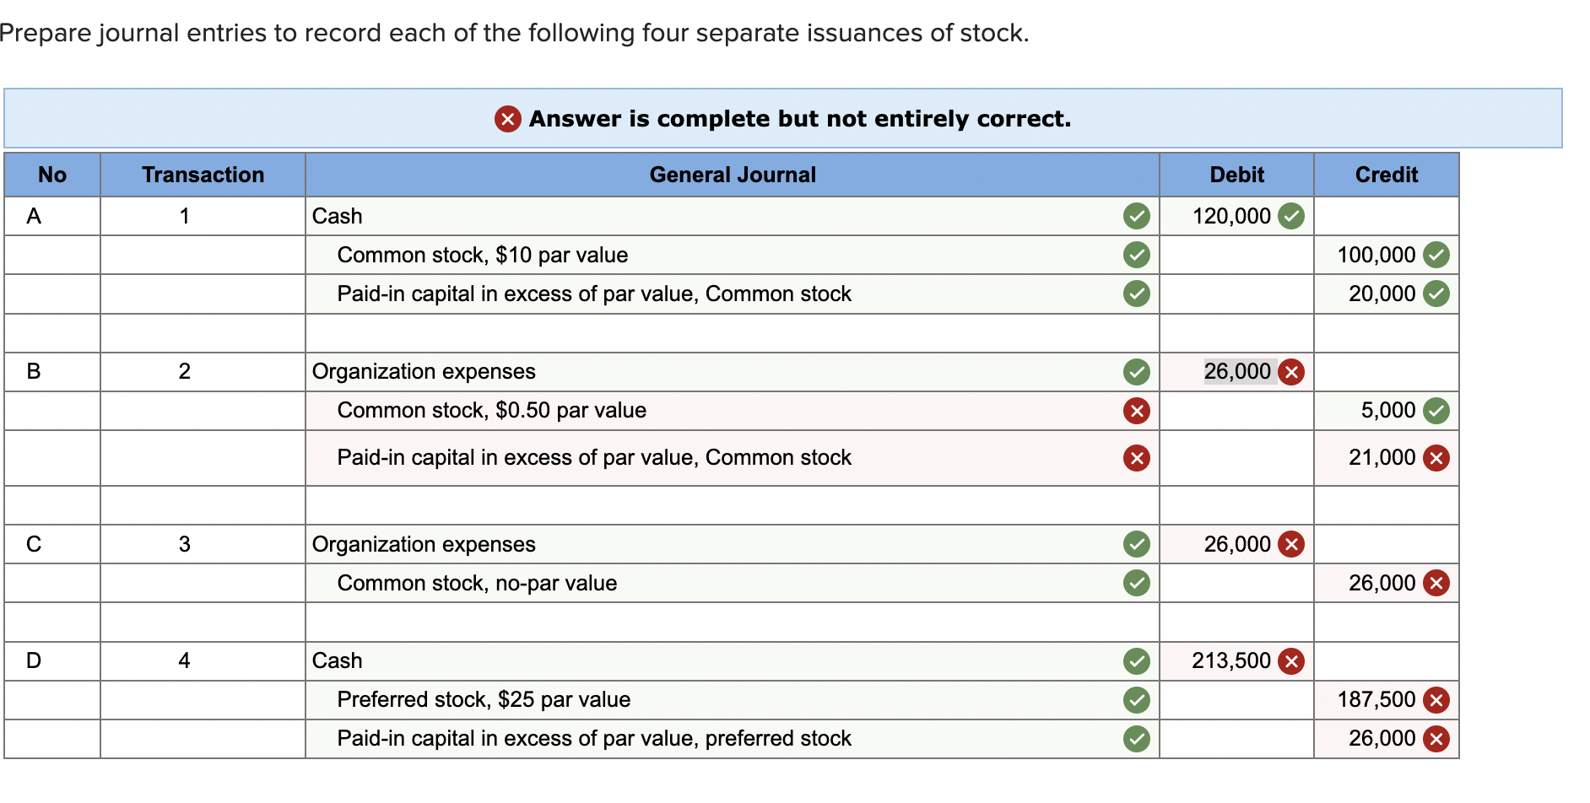The height and width of the screenshot is (803, 1590).
Task: Click the green check beside the 5,000 credit
Action: click(x=1436, y=411)
